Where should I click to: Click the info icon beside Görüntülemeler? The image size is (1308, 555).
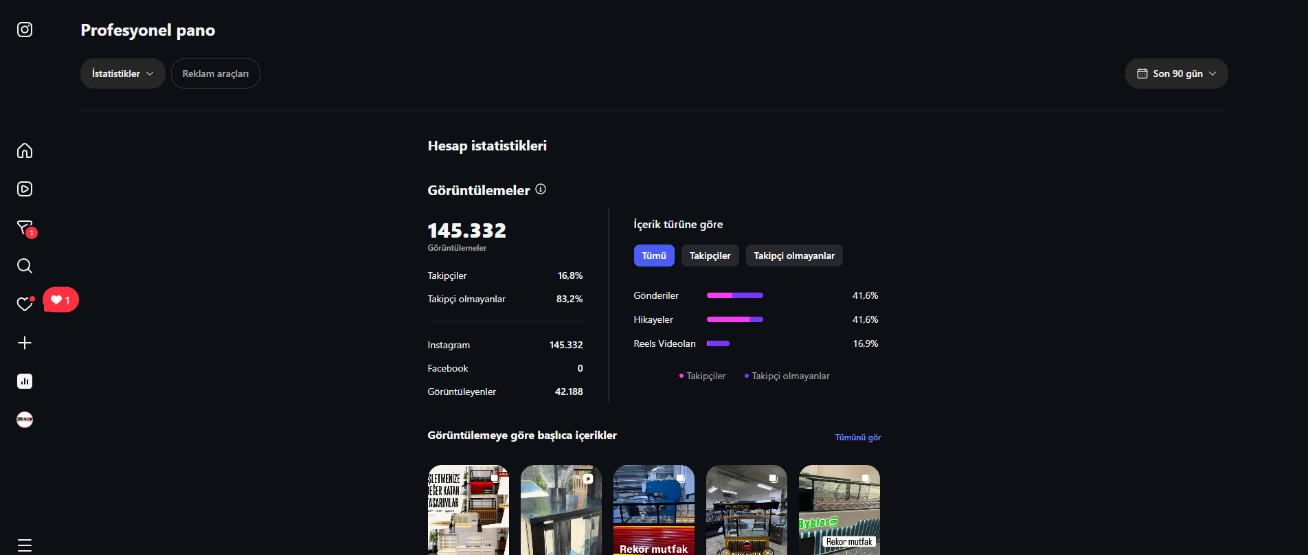click(x=541, y=189)
